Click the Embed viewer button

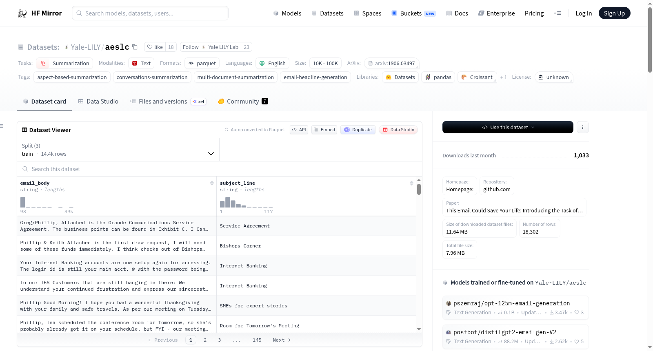point(324,130)
